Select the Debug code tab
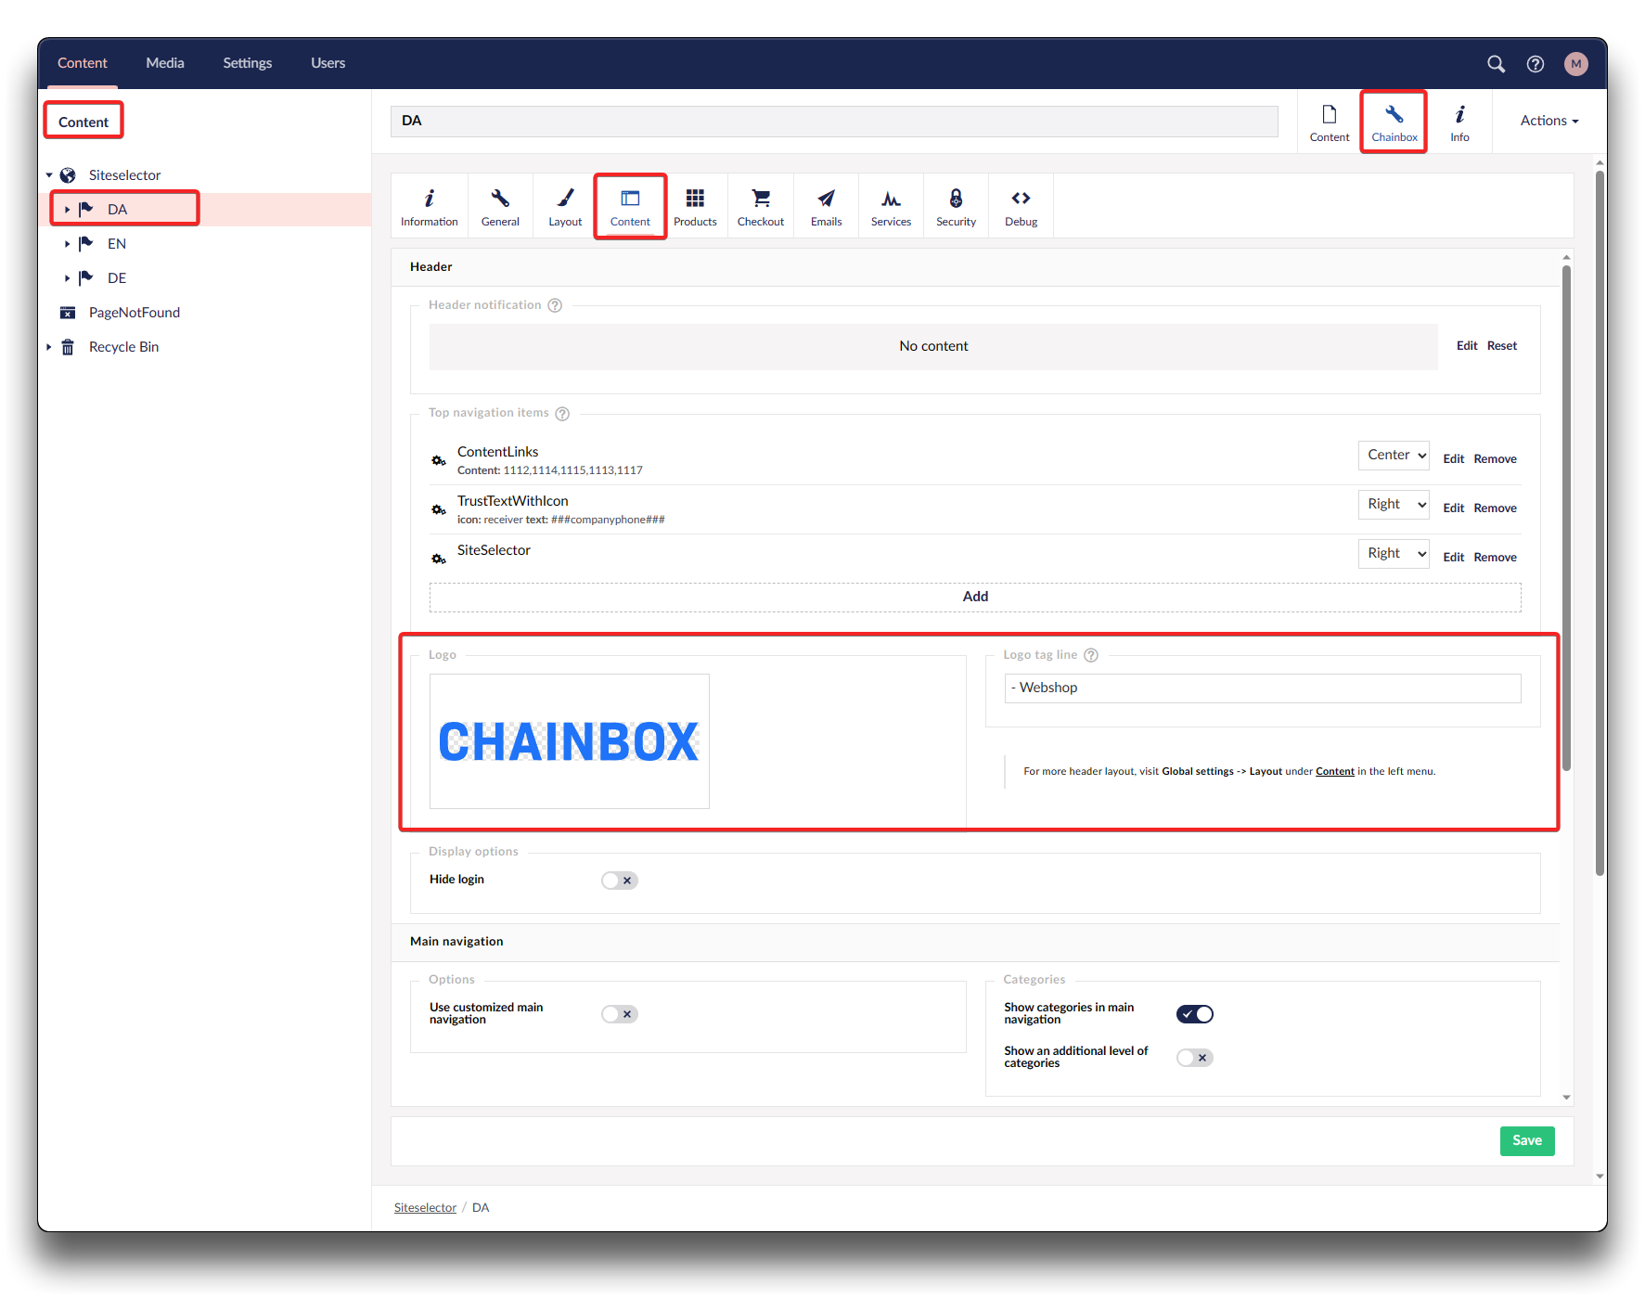The image size is (1645, 1299). (x=1021, y=207)
